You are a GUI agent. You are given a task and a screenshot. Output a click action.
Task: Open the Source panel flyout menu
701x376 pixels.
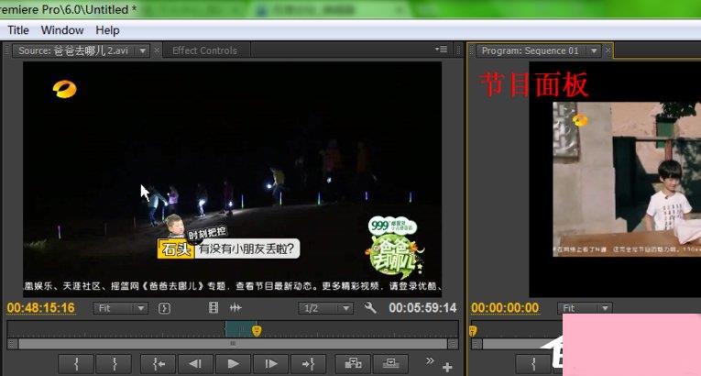[x=442, y=50]
